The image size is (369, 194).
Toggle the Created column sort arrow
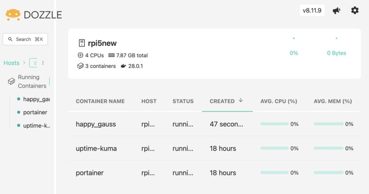point(240,100)
